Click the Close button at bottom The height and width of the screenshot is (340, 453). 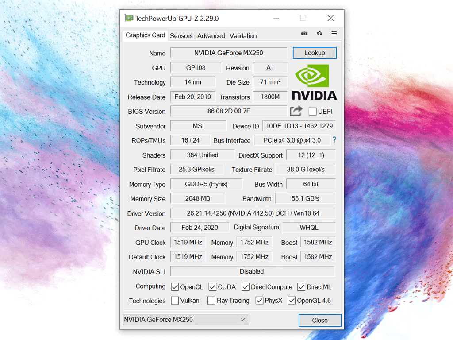click(x=320, y=321)
